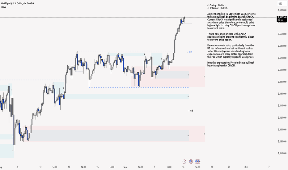
Task: Click the 2,540.000 price axis label
Action: point(282,46)
